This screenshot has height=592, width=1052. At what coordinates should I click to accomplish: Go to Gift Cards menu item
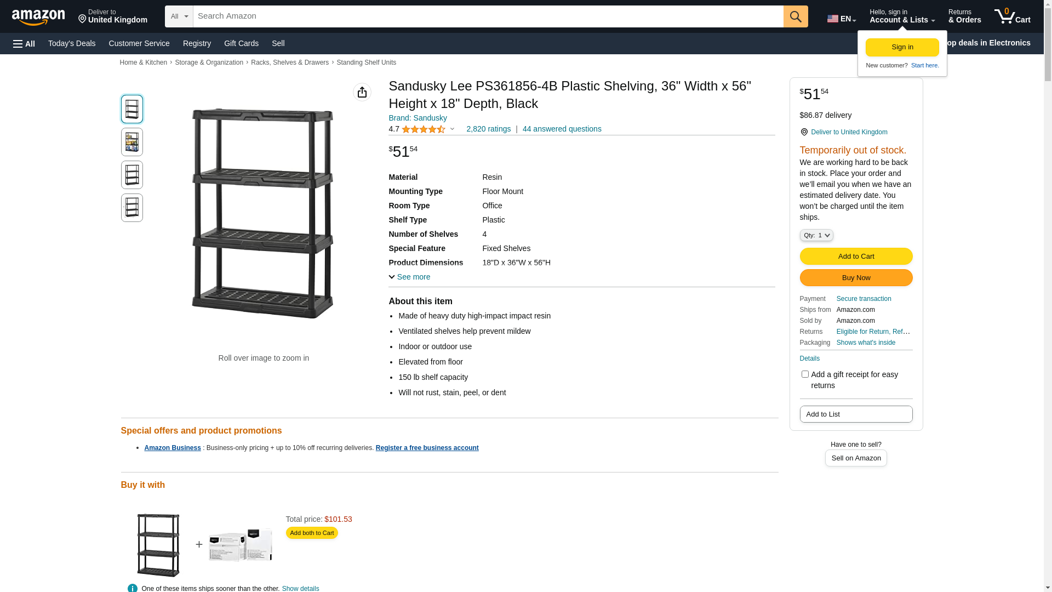(241, 43)
